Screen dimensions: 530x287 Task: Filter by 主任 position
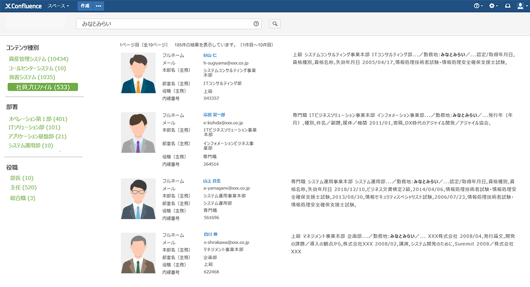23,188
